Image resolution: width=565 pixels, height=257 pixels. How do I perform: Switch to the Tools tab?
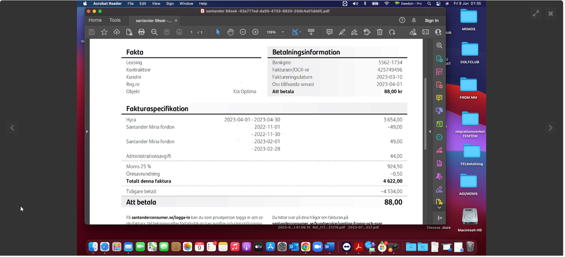115,20
